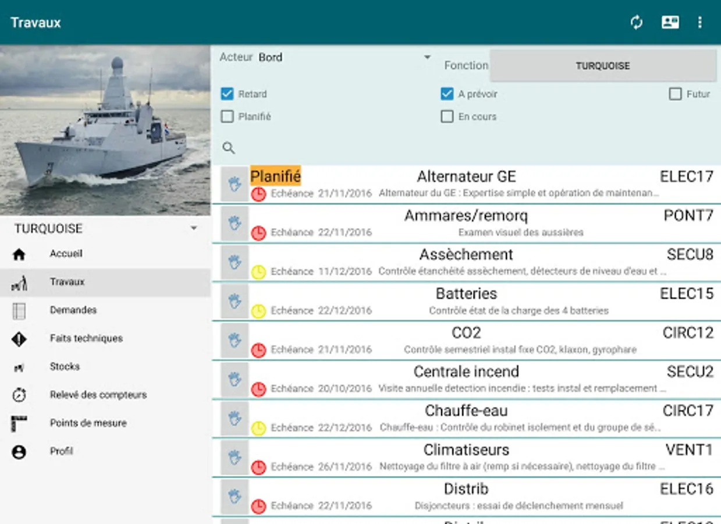Click the Profil person icon
This screenshot has width=721, height=524.
coord(19,451)
